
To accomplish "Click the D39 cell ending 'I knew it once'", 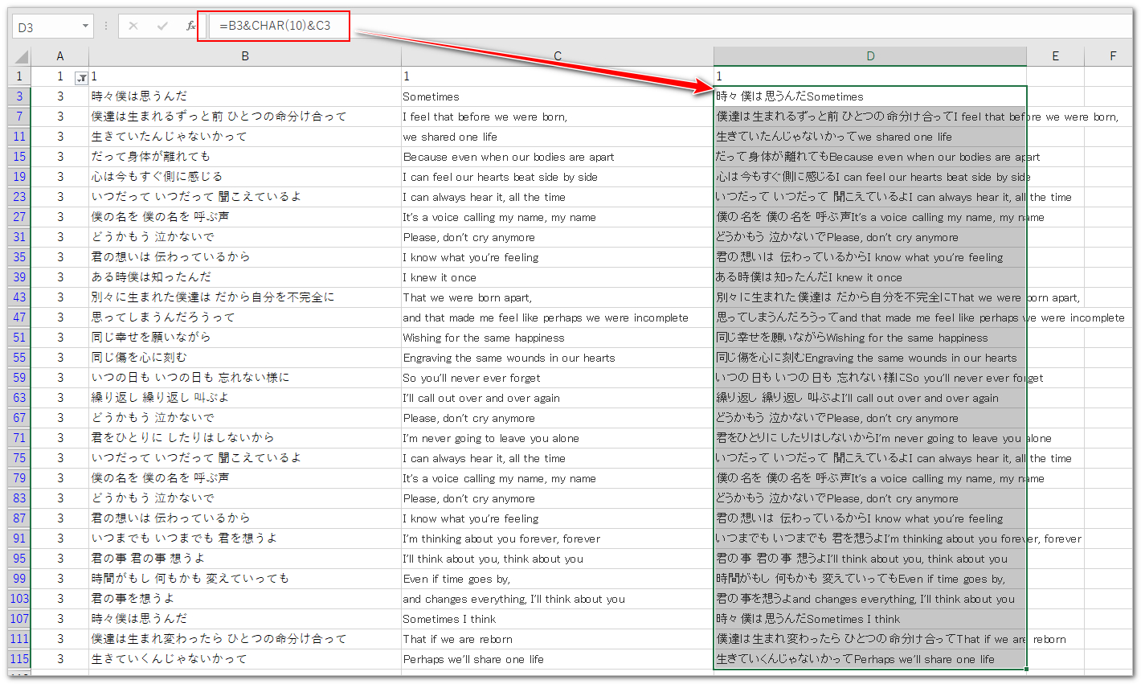I will point(870,277).
